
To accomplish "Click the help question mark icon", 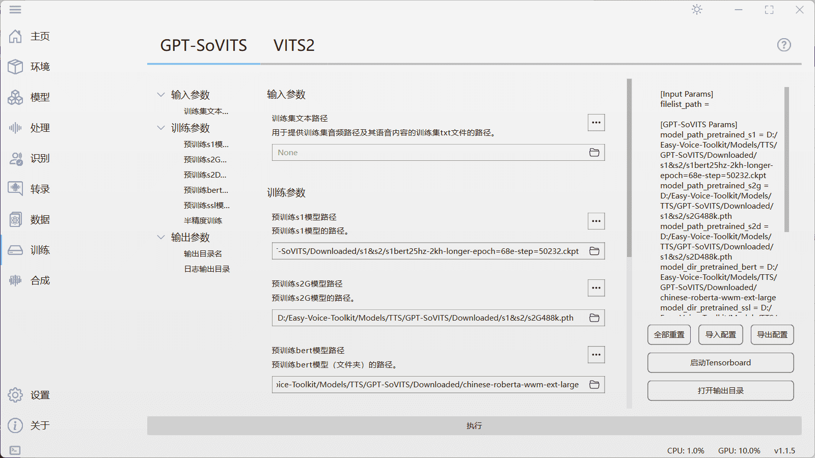I will [784, 45].
